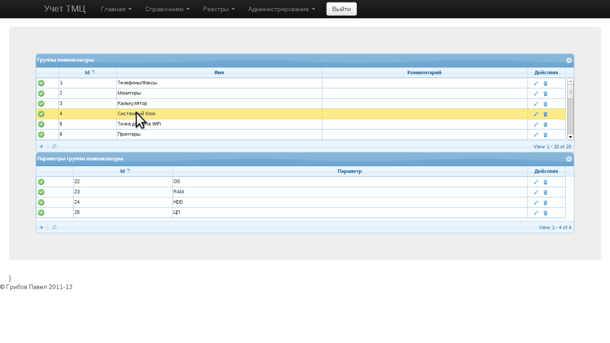Delete the Принтеры row using the trash icon
This screenshot has height=343, width=610.
click(545, 135)
